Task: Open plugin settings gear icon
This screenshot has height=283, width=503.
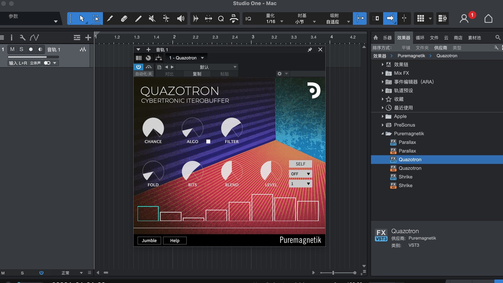Action: pyautogui.click(x=280, y=74)
